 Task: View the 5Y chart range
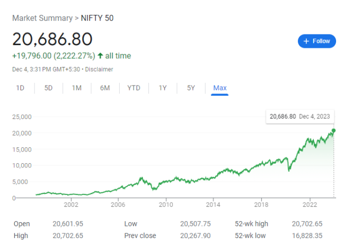(x=191, y=88)
